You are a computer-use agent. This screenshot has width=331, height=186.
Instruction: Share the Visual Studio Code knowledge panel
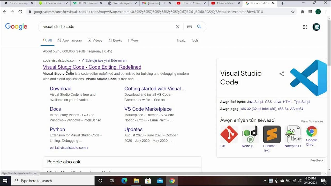click(282, 74)
